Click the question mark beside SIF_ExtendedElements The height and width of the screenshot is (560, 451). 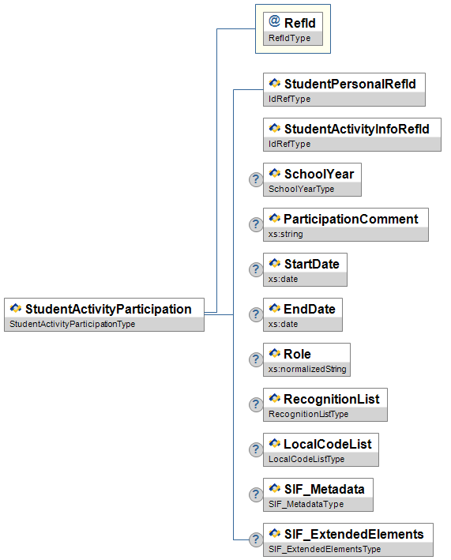(x=256, y=539)
